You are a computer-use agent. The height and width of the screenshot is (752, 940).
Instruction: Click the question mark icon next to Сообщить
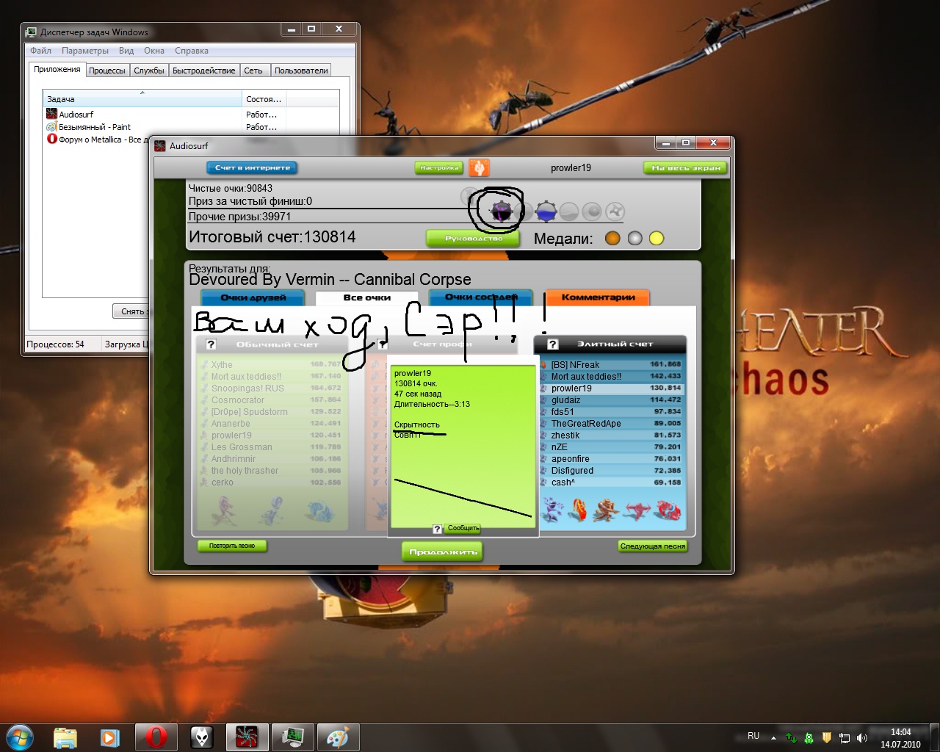(438, 529)
